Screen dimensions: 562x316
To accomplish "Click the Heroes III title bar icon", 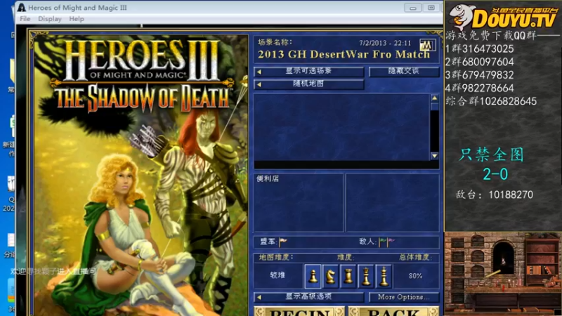I will [22, 8].
